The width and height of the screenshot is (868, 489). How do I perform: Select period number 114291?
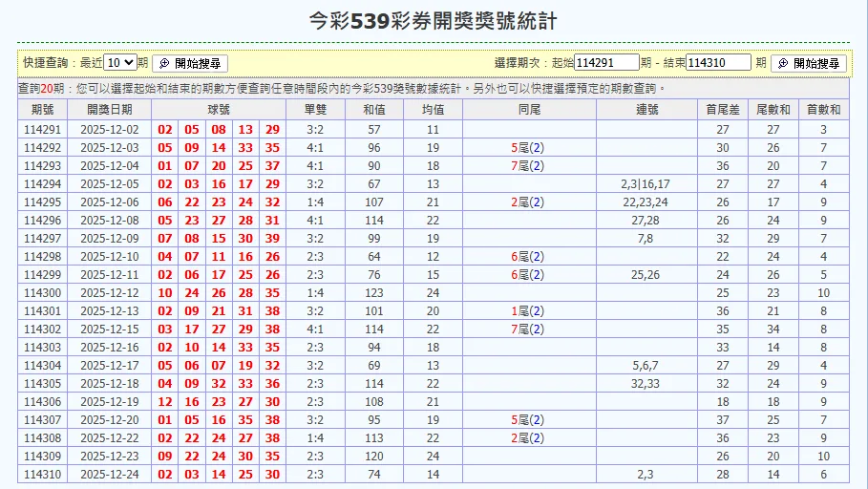click(x=43, y=130)
